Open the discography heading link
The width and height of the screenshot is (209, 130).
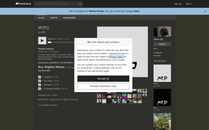click(160, 61)
